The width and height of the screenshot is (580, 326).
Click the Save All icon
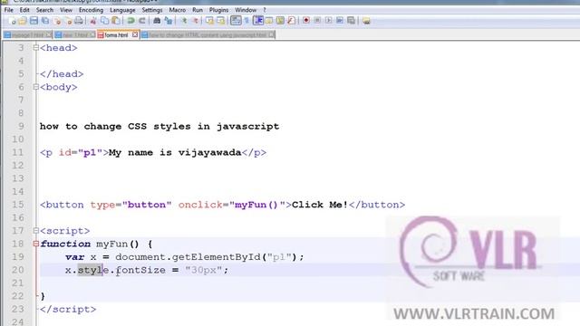[45, 21]
